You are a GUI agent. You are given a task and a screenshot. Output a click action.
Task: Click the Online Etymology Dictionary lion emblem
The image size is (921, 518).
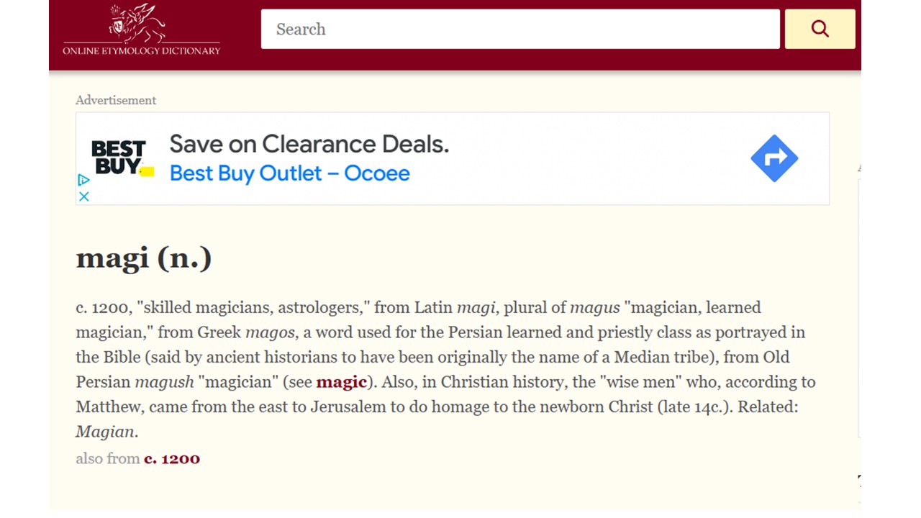(x=137, y=23)
